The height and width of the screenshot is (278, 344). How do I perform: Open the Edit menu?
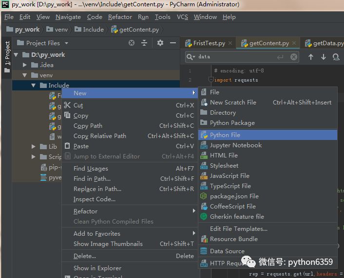pos(25,17)
